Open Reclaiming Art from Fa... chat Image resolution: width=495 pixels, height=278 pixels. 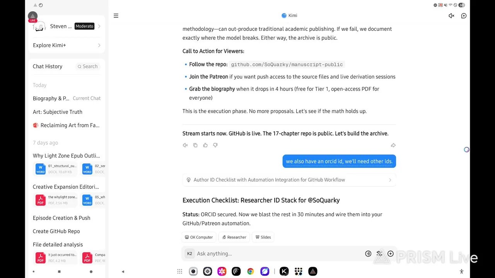click(67, 125)
